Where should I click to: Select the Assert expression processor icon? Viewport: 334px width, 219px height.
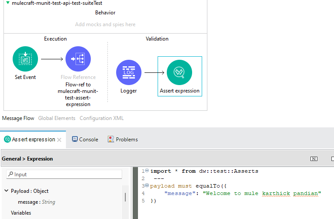coord(179,72)
